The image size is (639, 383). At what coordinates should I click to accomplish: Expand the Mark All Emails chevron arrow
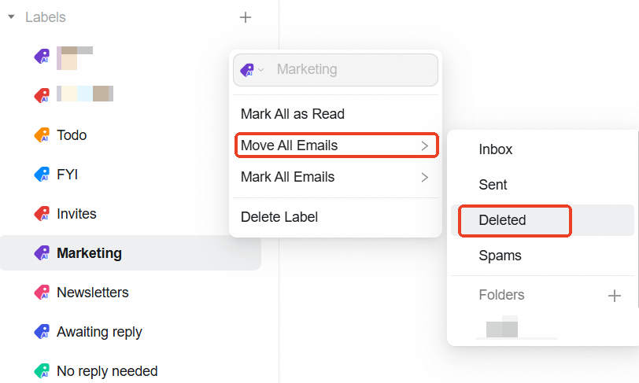pyautogui.click(x=425, y=177)
